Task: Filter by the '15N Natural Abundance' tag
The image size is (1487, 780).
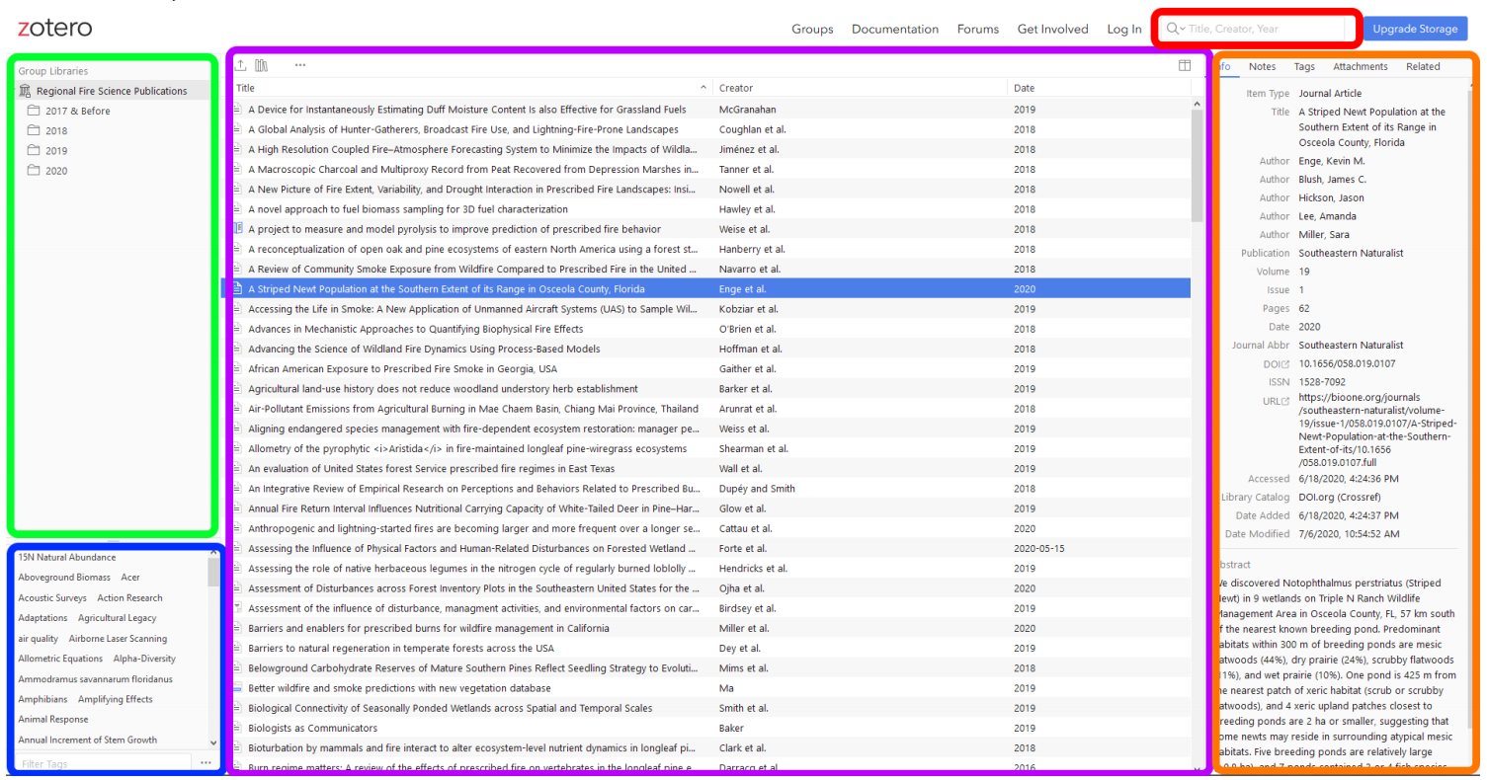Action: click(x=67, y=557)
